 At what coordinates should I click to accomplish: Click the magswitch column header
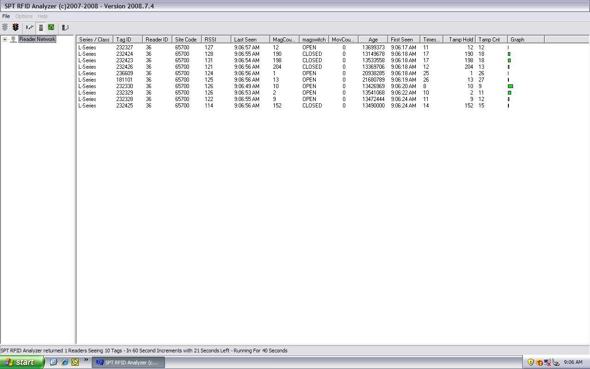click(x=314, y=40)
